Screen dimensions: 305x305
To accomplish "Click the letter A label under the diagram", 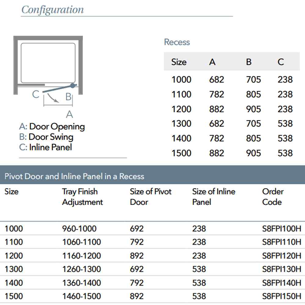I will (70, 114).
